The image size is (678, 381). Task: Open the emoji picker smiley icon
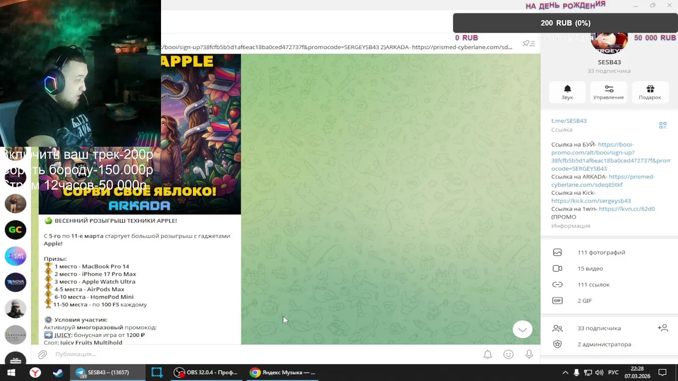pyautogui.click(x=508, y=355)
